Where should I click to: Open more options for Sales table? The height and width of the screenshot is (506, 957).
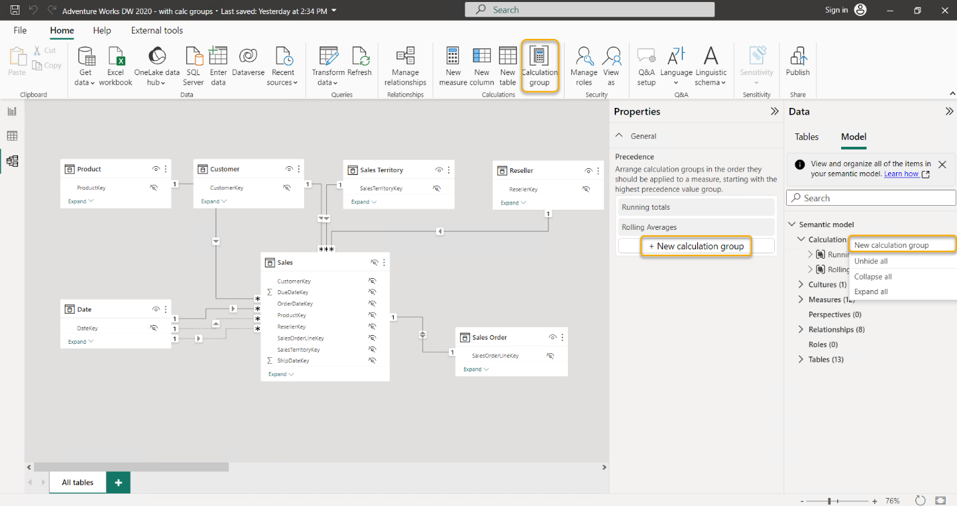point(384,262)
